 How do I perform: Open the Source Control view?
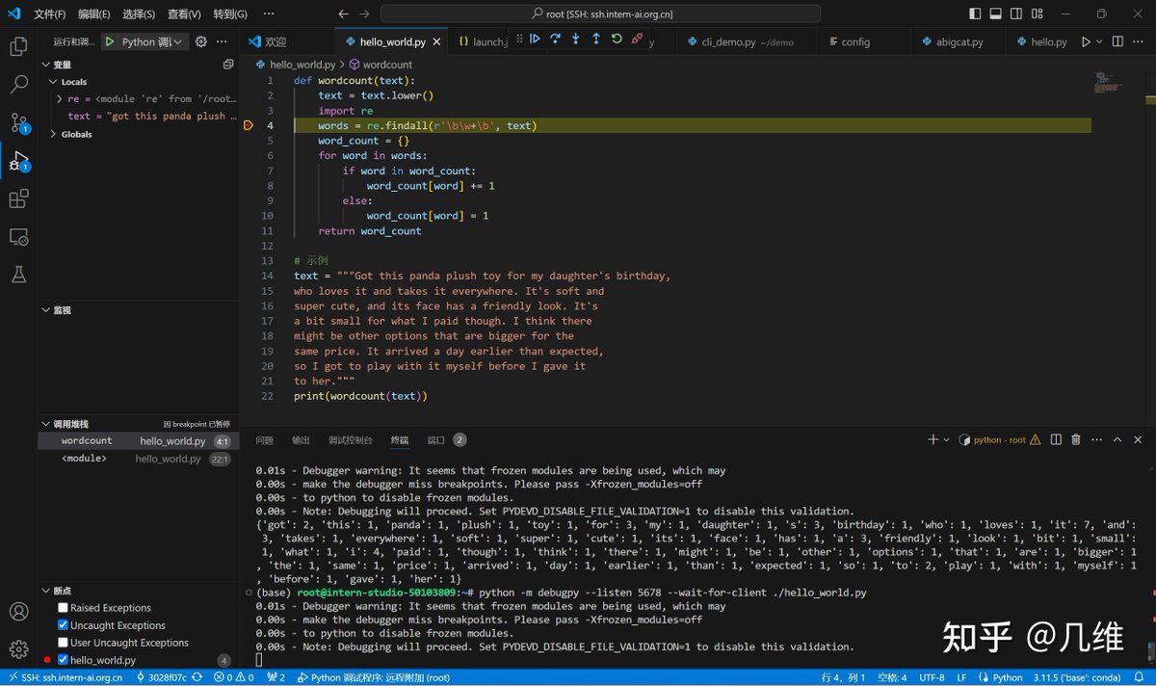pyautogui.click(x=18, y=122)
